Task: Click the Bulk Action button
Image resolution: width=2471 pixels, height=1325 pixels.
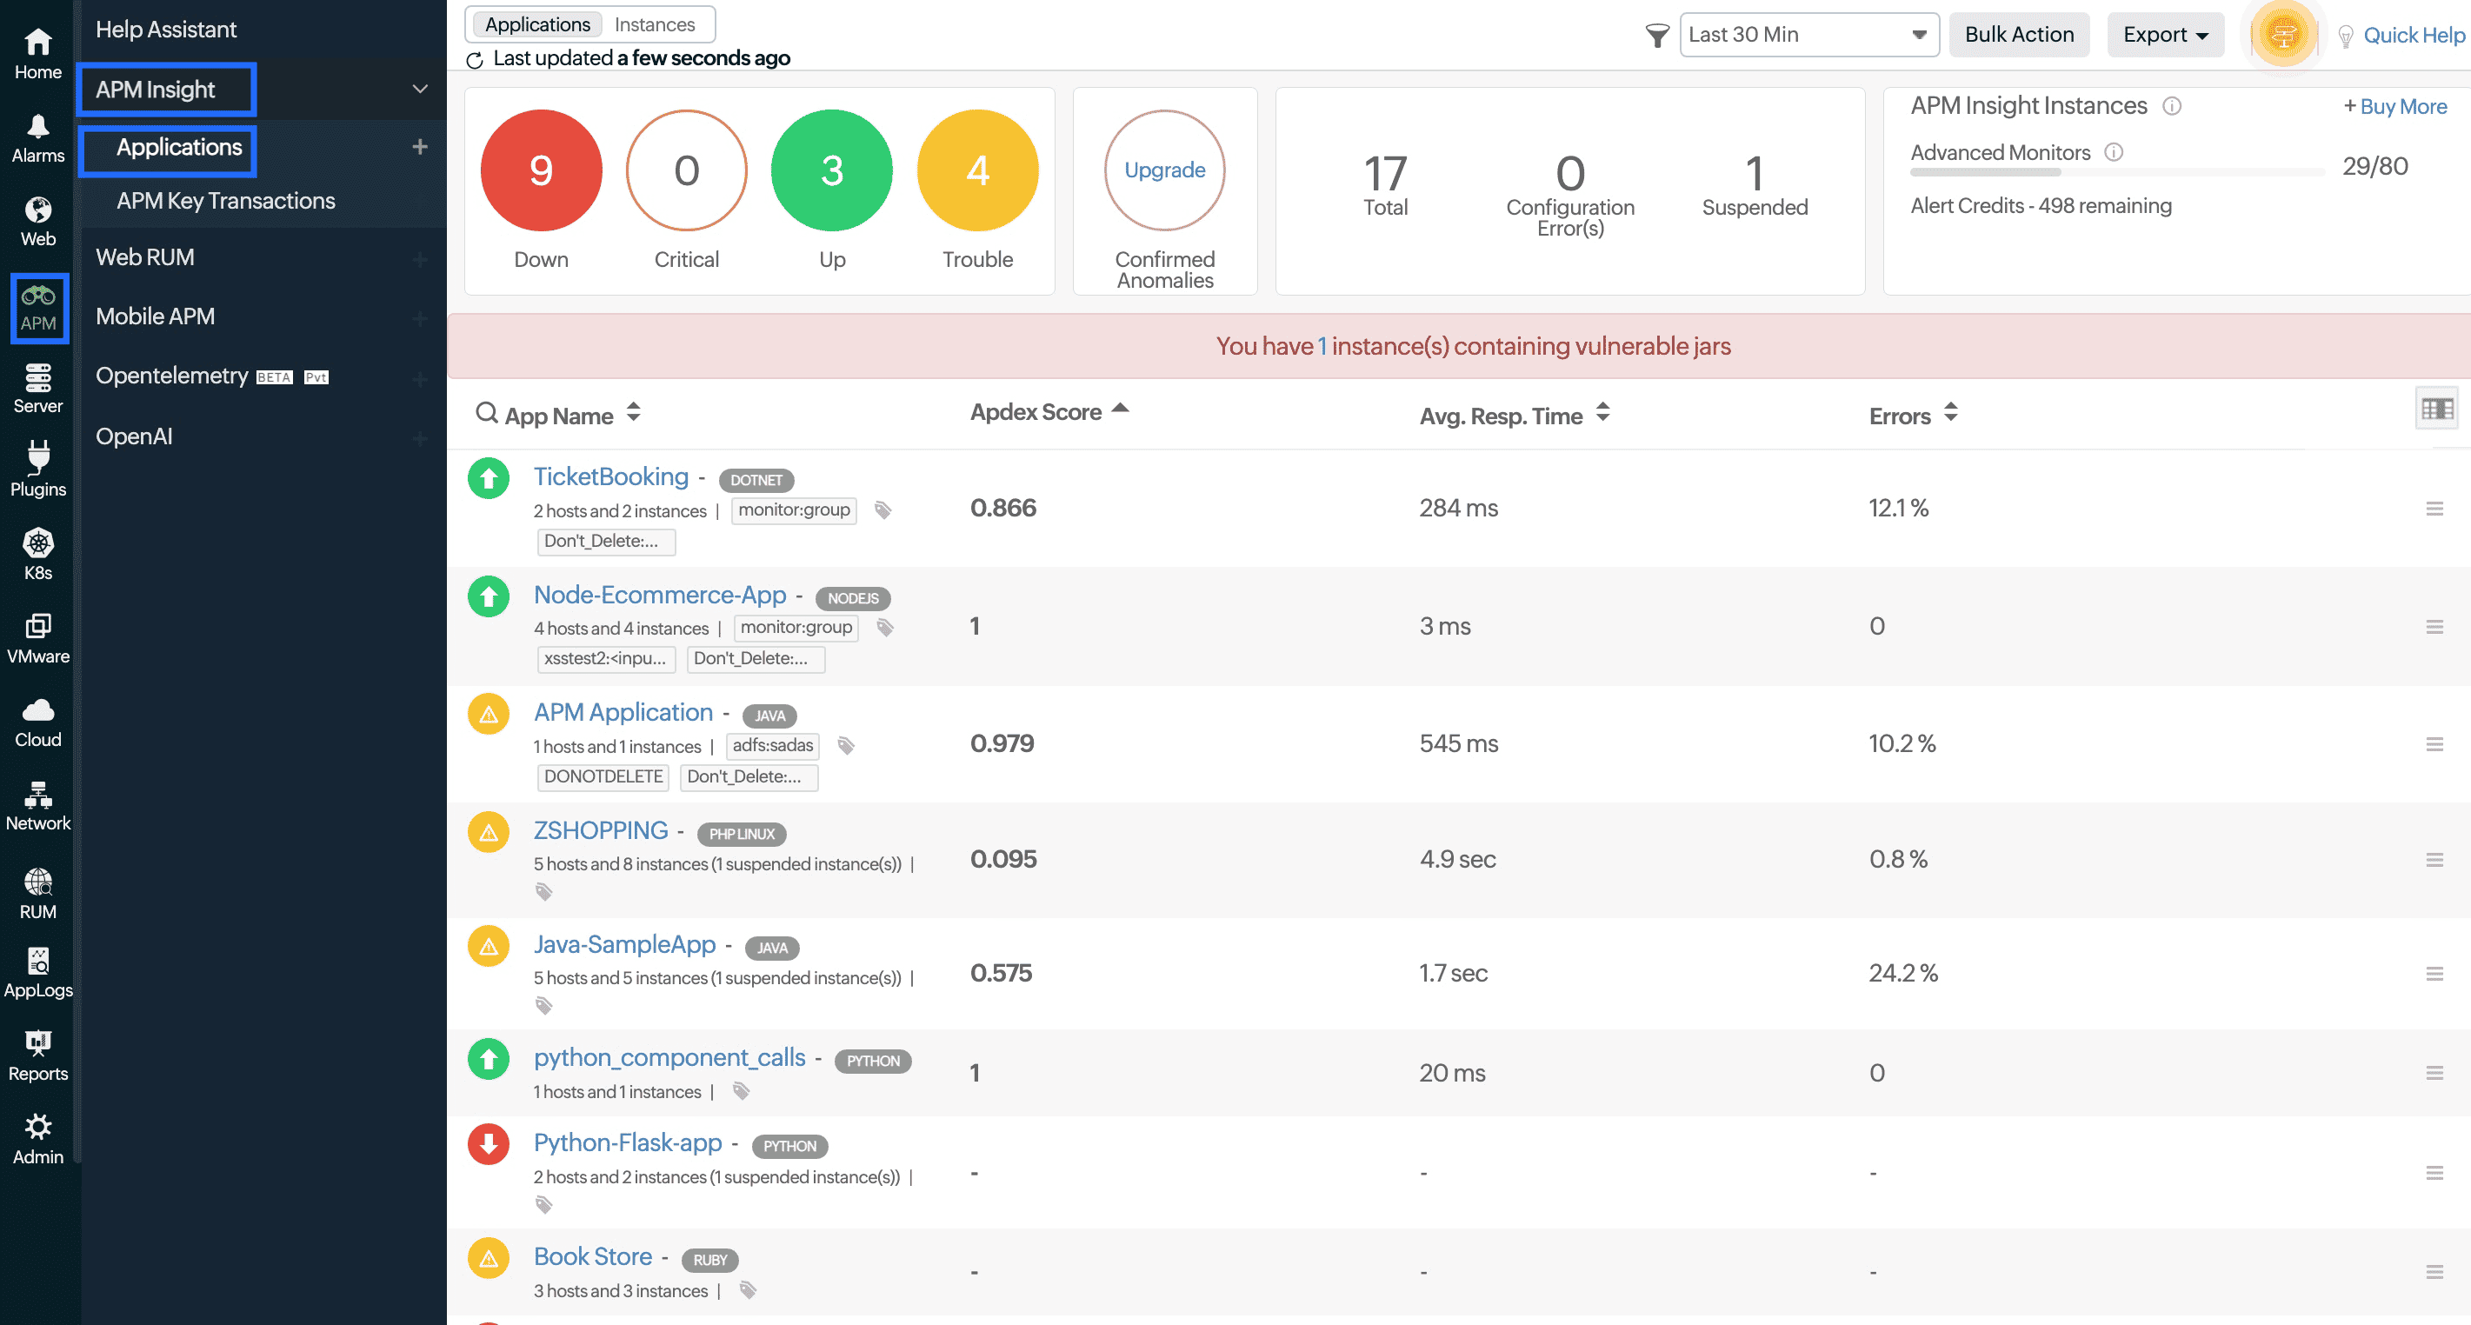Action: (x=2018, y=34)
